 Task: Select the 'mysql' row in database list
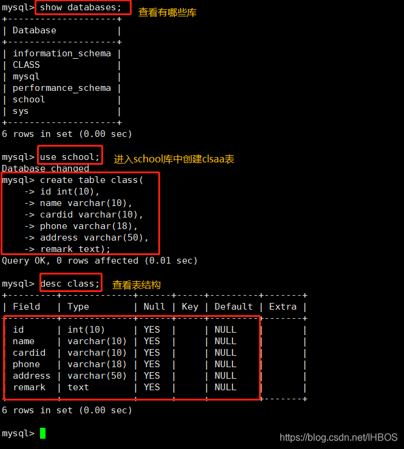tap(26, 77)
